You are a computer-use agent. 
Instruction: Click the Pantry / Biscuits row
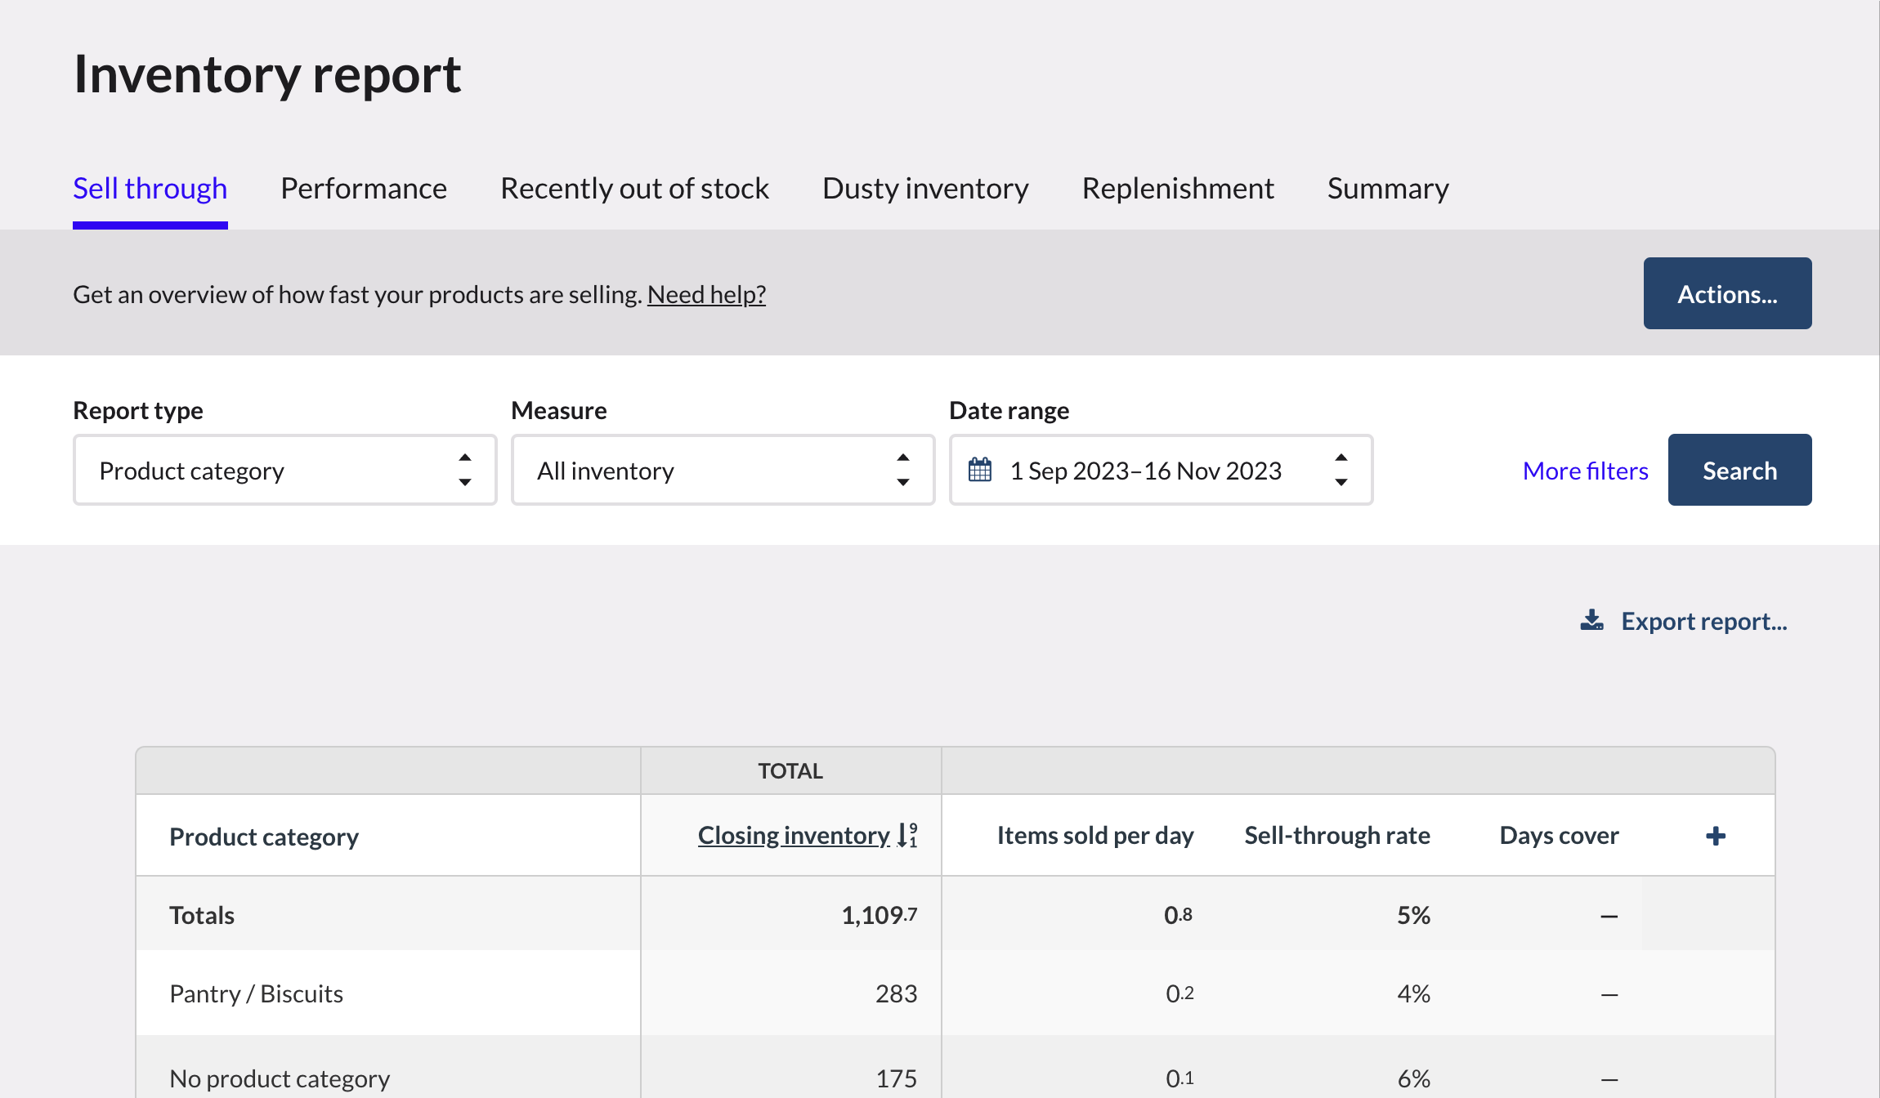pyautogui.click(x=257, y=993)
